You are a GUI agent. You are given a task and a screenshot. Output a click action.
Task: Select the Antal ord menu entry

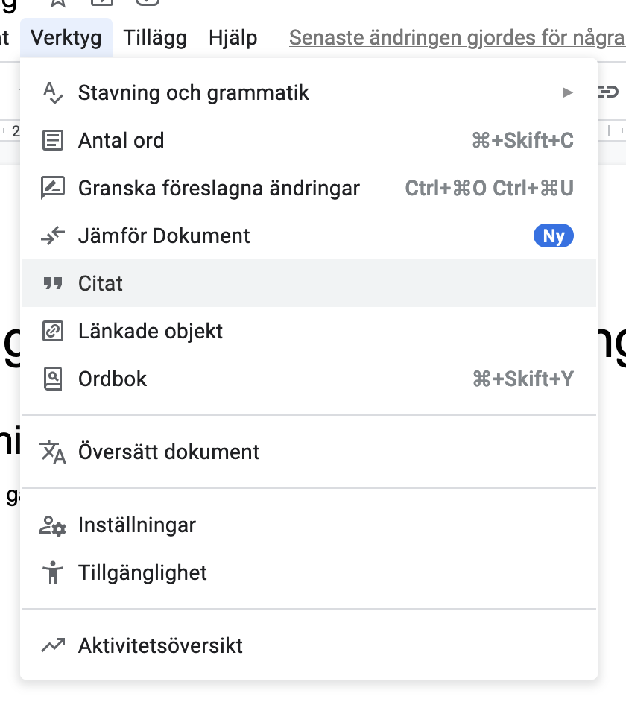[x=309, y=140]
